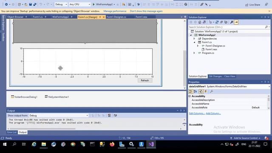This screenshot has width=272, height=153.
Task: Select the folderBrowserDialog1 component in the tray
Action: [24, 97]
